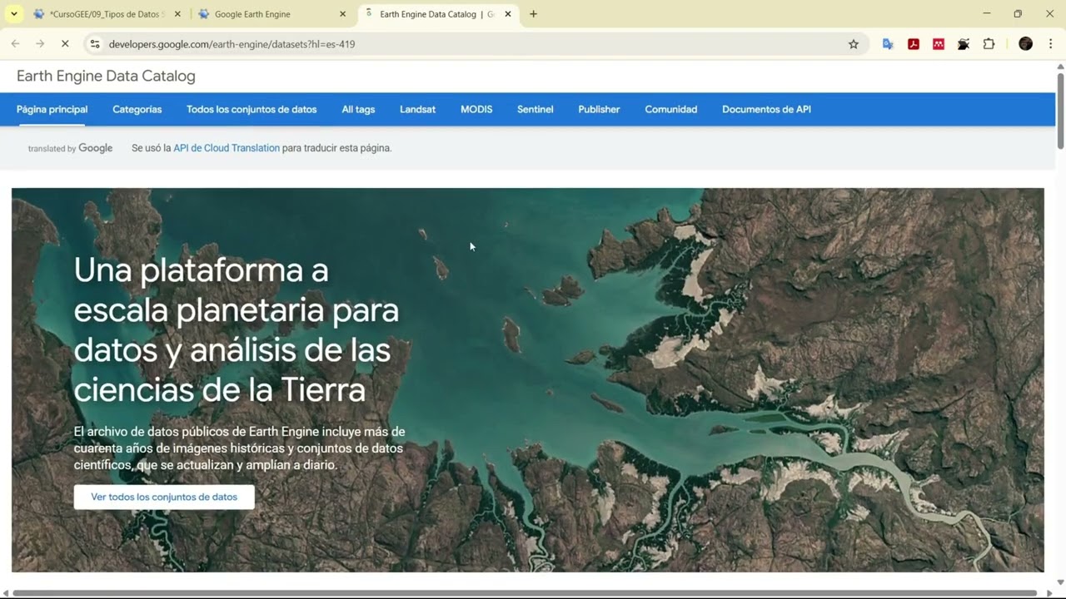Screen dimensions: 1066x599
Task: Click the Earth Engine Data Catalog title
Action: (106, 76)
